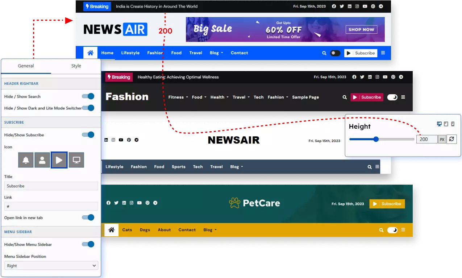Click Sample Page link in Fashion header
462x278 pixels.
(x=305, y=97)
